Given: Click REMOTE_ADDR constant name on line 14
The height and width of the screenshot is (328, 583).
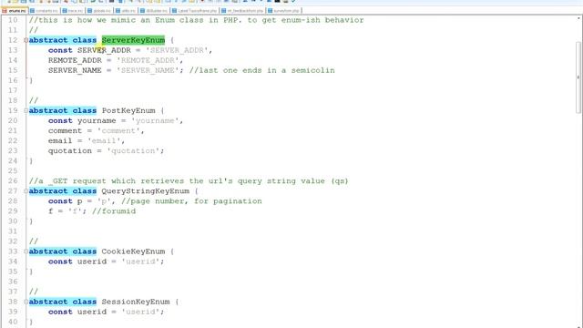Looking at the screenshot, I should click(75, 60).
